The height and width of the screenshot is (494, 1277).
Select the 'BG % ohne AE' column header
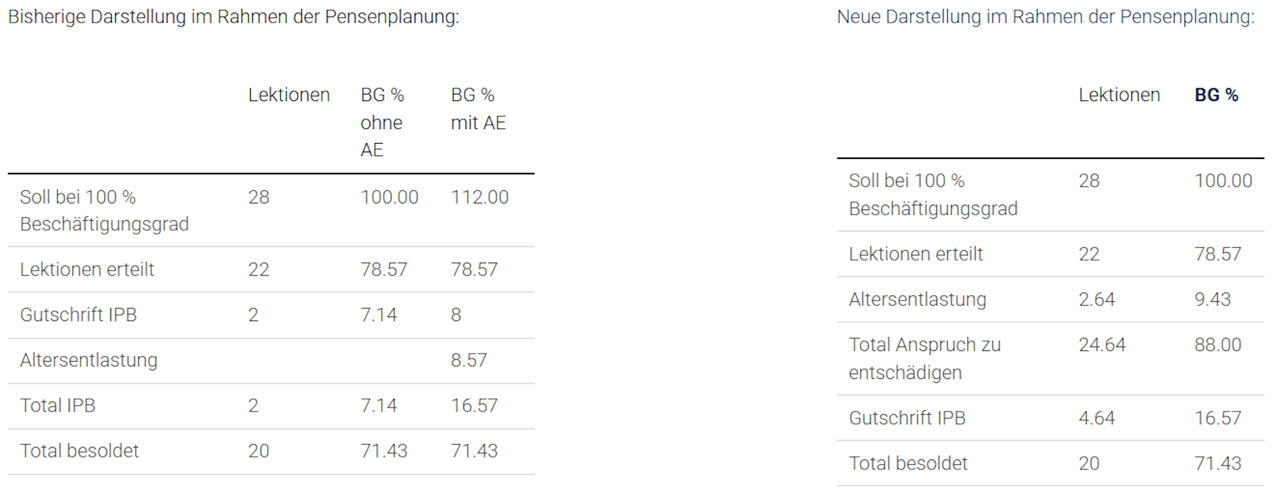tap(382, 122)
